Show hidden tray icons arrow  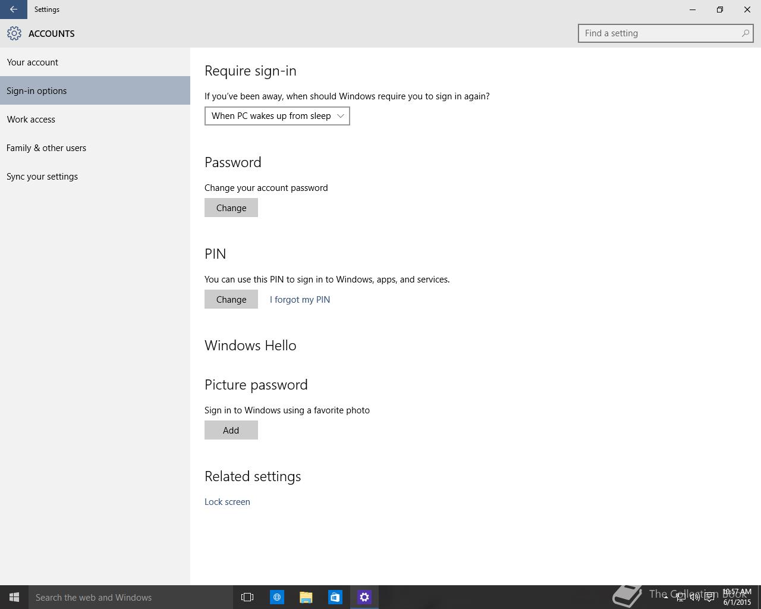point(665,598)
